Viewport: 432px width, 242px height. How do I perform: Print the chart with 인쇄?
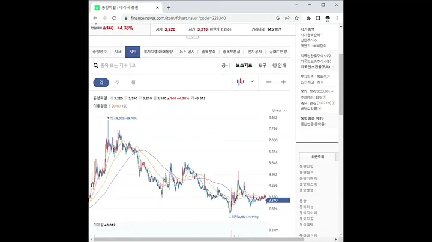click(280, 65)
